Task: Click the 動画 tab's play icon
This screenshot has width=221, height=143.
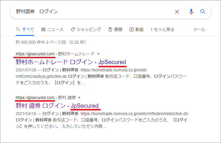Action: (x=132, y=29)
